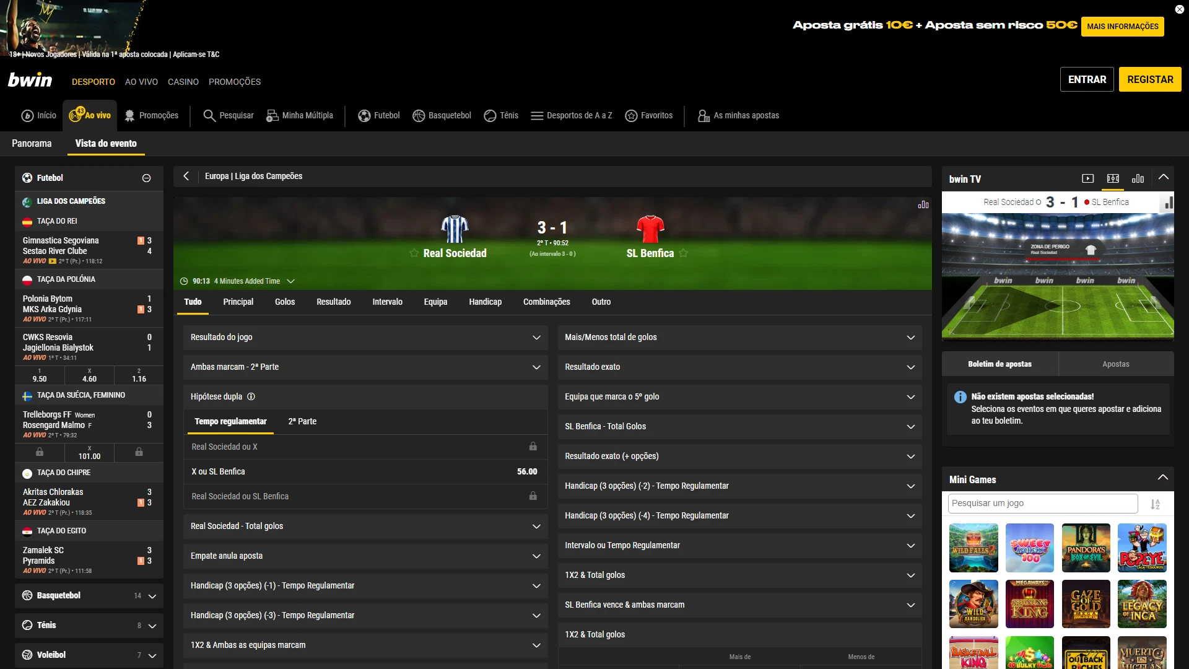
Task: Select odds 9.50 for CWKS Resovia
Action: pyautogui.click(x=40, y=375)
